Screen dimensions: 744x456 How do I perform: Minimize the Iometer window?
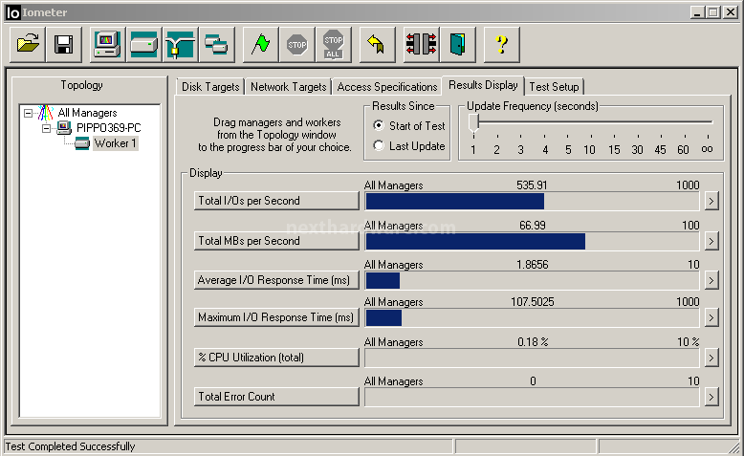pyautogui.click(x=697, y=12)
